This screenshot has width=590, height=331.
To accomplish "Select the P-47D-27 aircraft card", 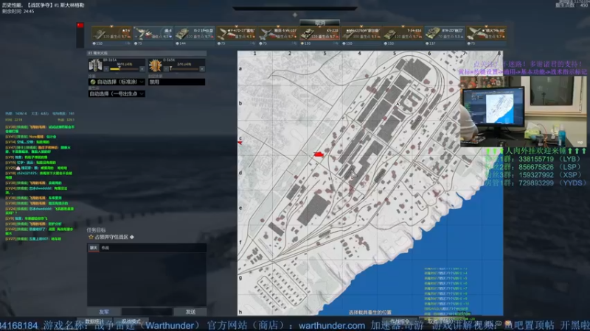I will 237,33.
